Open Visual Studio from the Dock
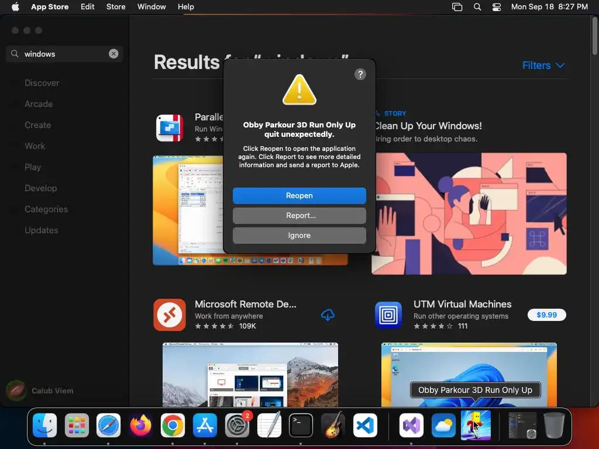599x449 pixels. click(x=411, y=426)
